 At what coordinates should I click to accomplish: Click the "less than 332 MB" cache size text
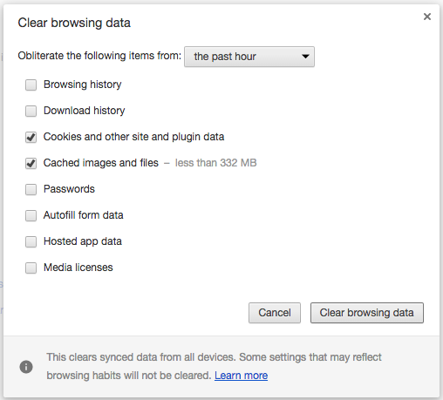point(215,163)
